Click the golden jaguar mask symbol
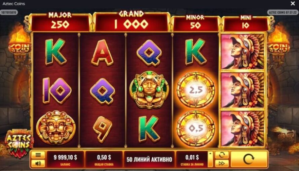This screenshot has width=299, height=171. [56, 128]
